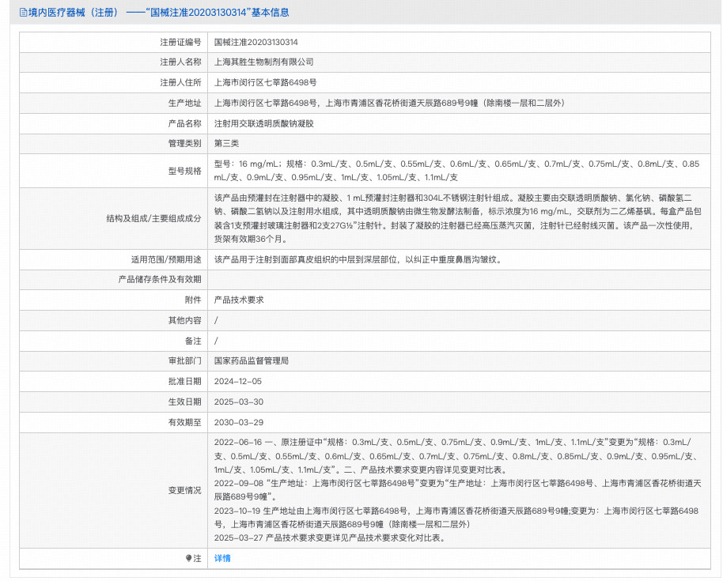Click the 生产地址 row label
This screenshot has height=581, width=723.
[x=184, y=103]
